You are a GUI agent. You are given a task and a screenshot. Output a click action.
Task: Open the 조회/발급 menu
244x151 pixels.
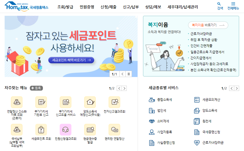pos(65,7)
